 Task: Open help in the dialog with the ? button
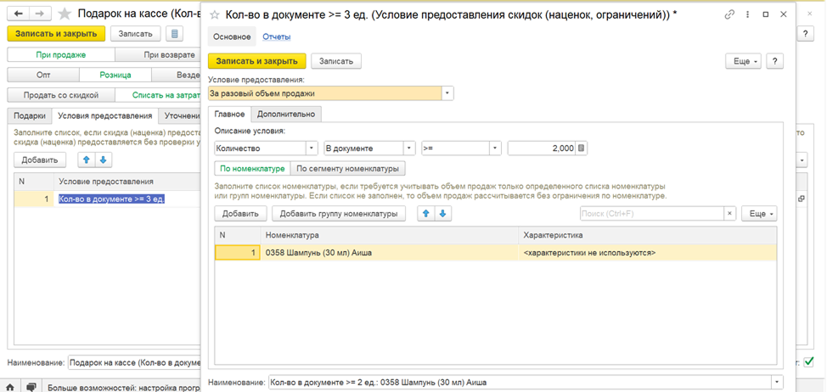(774, 61)
